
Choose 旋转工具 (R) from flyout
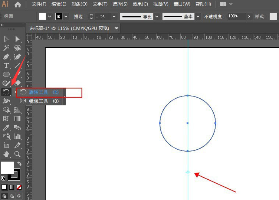pyautogui.click(x=44, y=92)
